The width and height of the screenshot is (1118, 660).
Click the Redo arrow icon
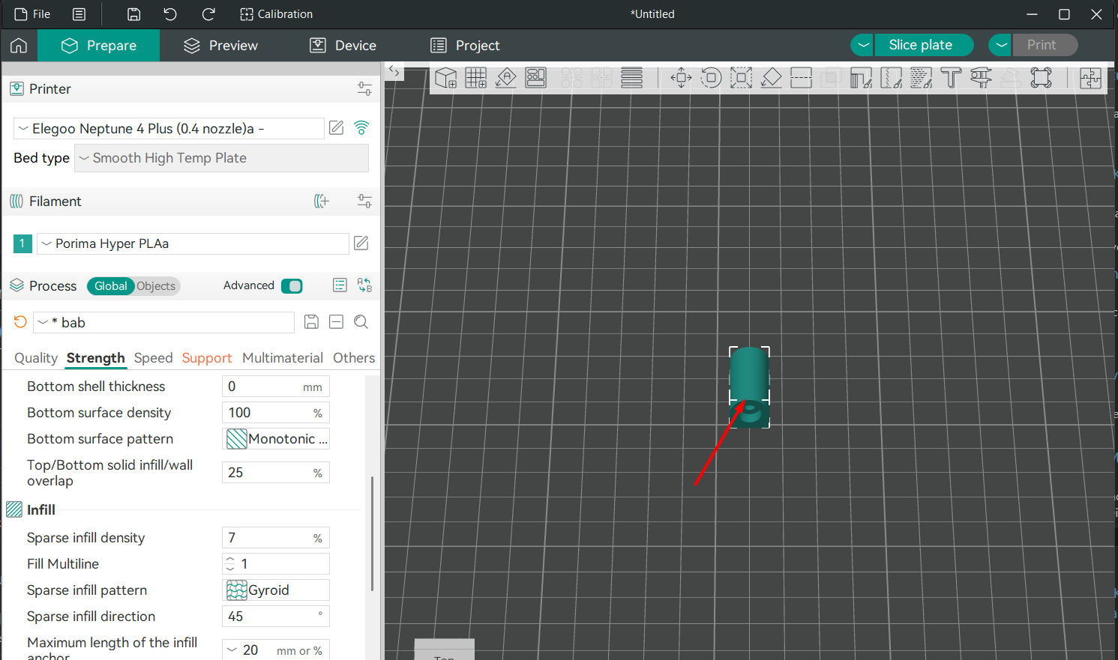[x=208, y=14]
